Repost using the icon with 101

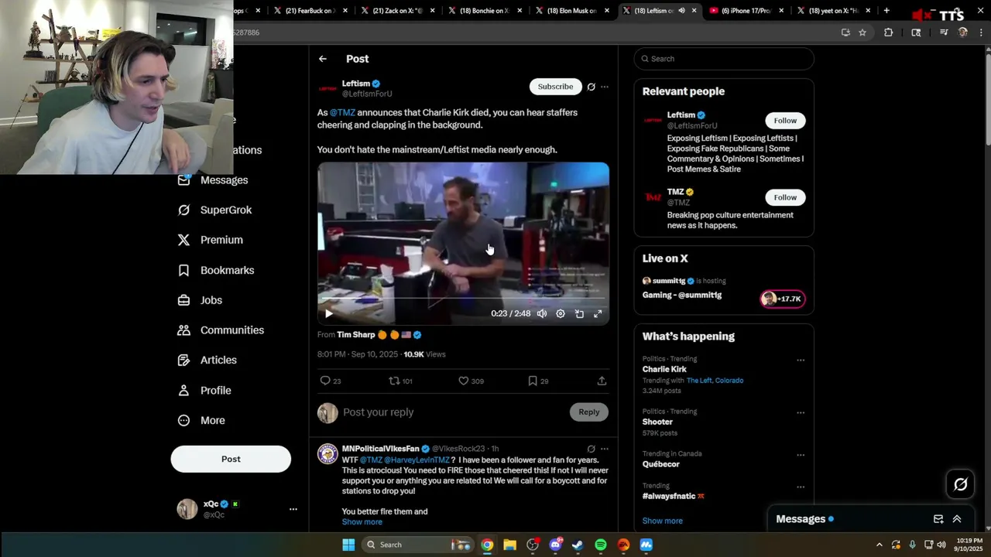click(400, 381)
